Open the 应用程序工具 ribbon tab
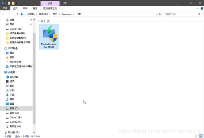Screen dimensions: 204x138 (50, 9)
